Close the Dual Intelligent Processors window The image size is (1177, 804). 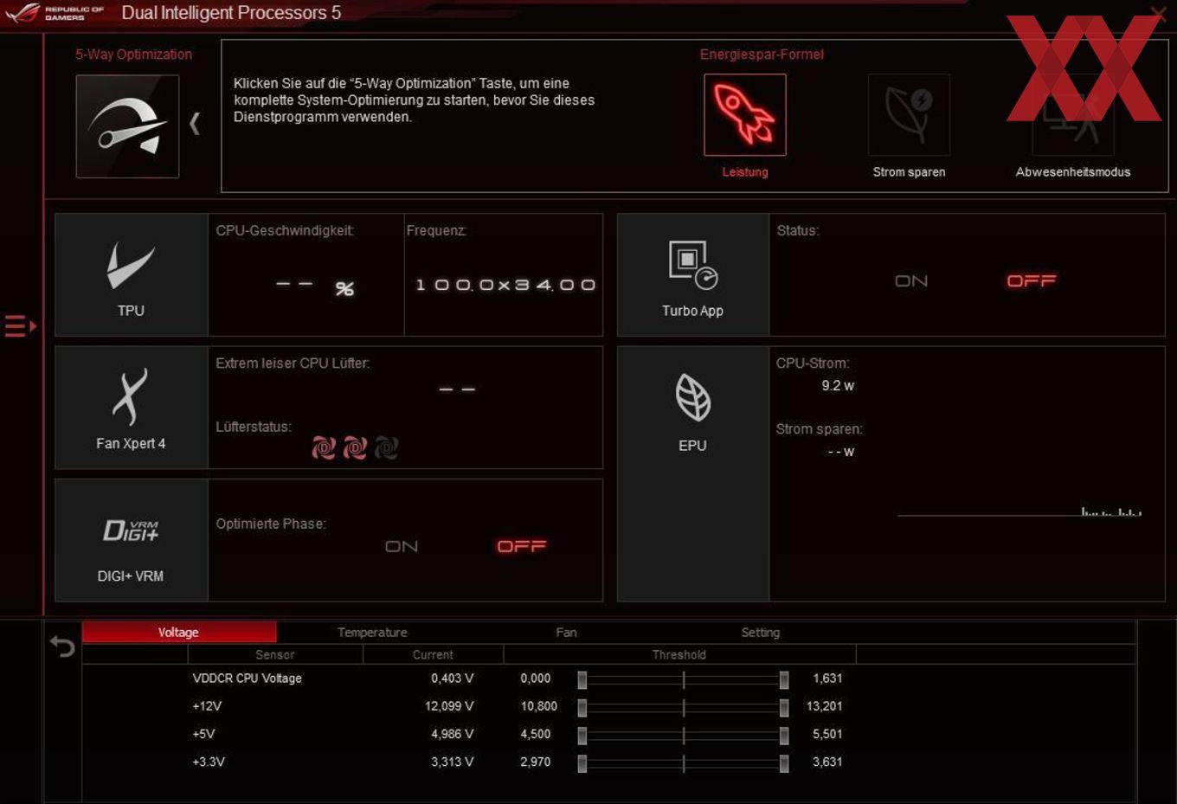coord(1158,12)
